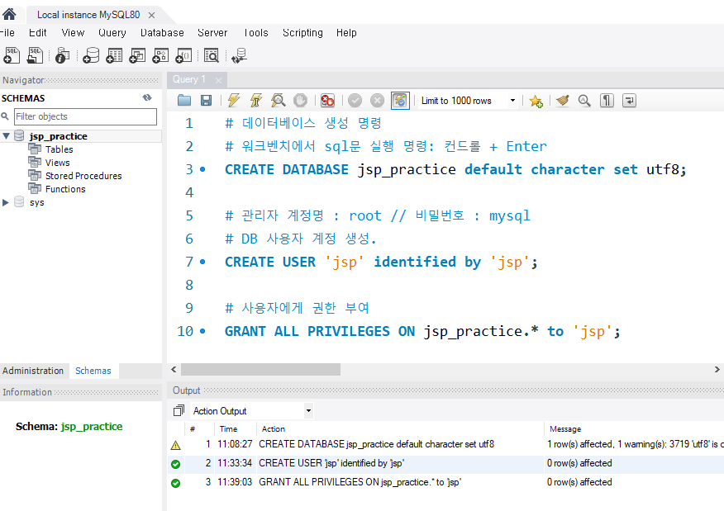Open SQL script file icon
724x511 pixels.
(x=35, y=55)
